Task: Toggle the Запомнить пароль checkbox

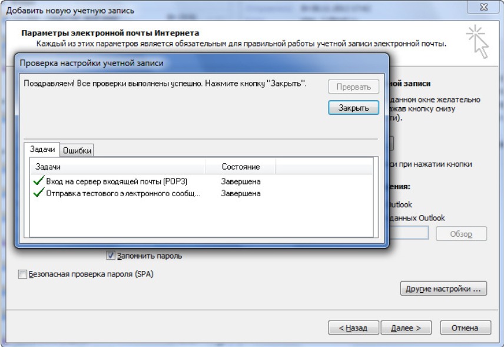Action: [111, 256]
